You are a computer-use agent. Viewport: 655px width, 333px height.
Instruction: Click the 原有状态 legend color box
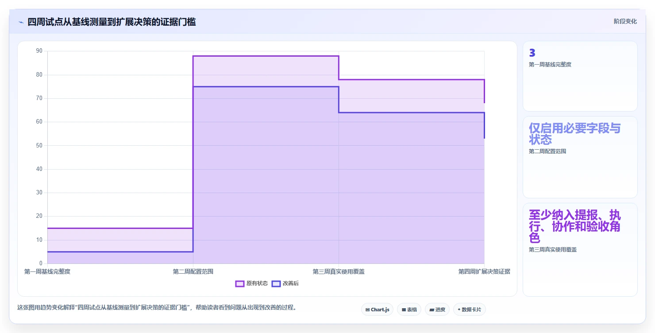240,283
